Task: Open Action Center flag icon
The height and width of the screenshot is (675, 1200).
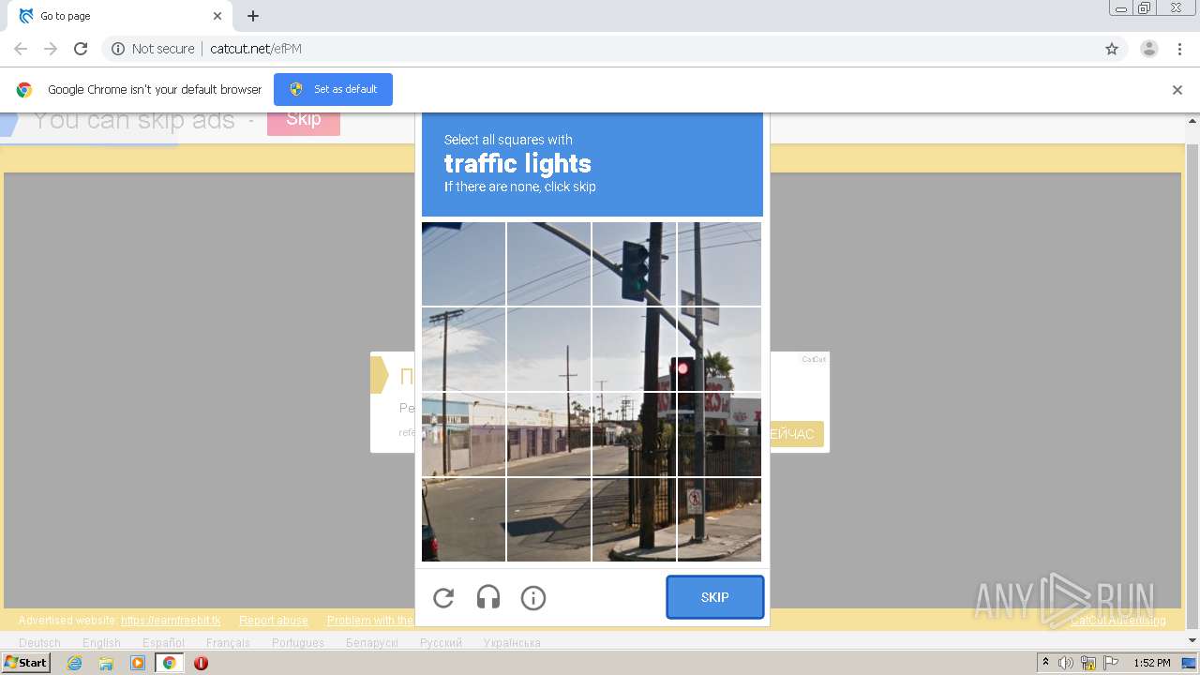Action: tap(1111, 663)
